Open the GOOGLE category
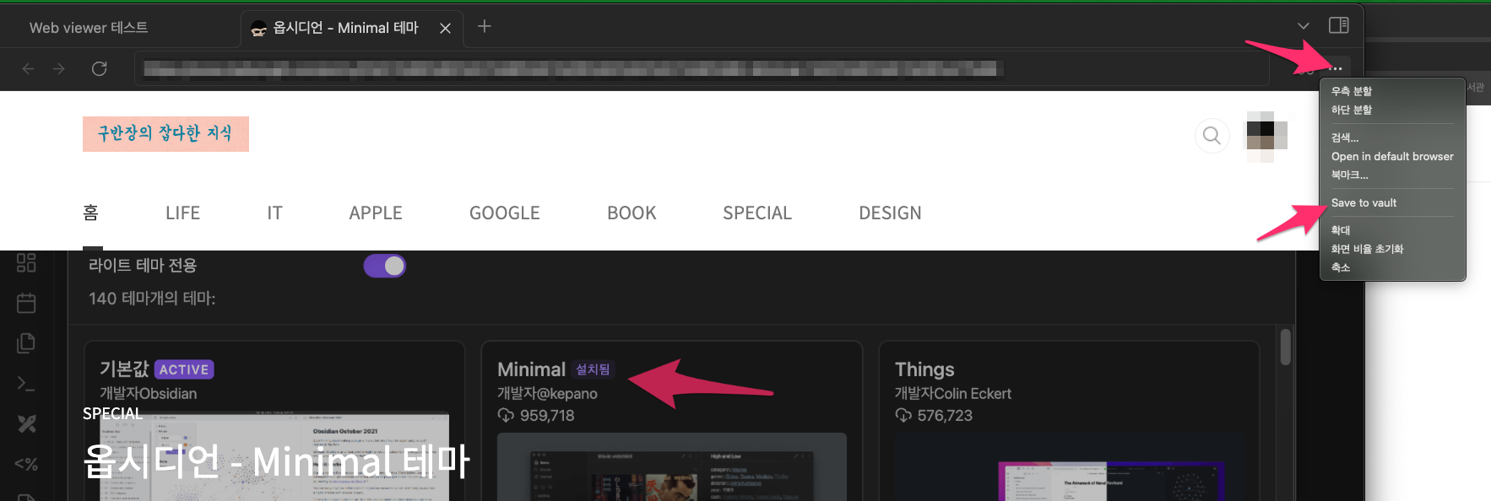Image resolution: width=1491 pixels, height=501 pixels. tap(505, 213)
